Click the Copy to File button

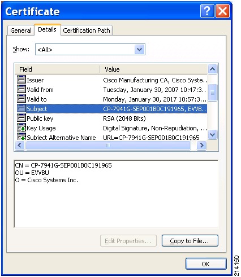pyautogui.click(x=190, y=240)
